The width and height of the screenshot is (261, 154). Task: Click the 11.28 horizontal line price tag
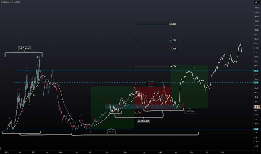pos(256,129)
